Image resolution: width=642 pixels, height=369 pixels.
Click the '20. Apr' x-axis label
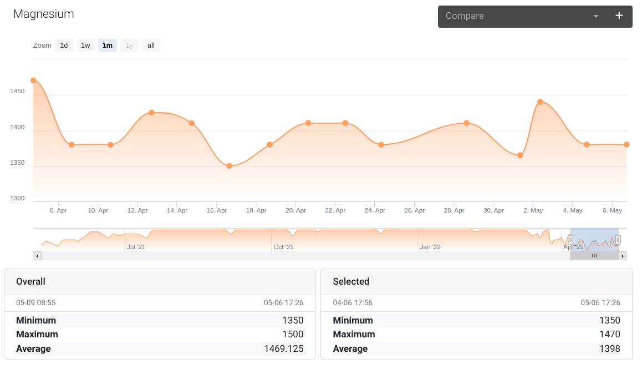pos(295,210)
